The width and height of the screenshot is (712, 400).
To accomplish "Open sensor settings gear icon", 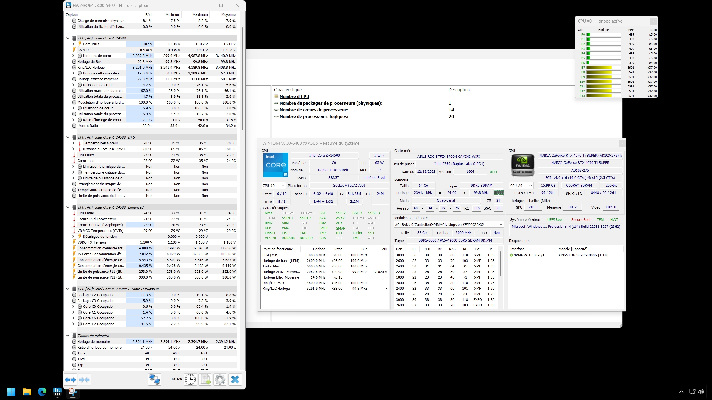I will (x=220, y=379).
